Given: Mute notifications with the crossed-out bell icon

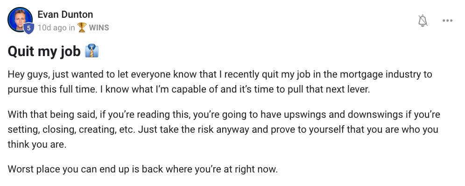Looking at the screenshot, I should 423,21.
